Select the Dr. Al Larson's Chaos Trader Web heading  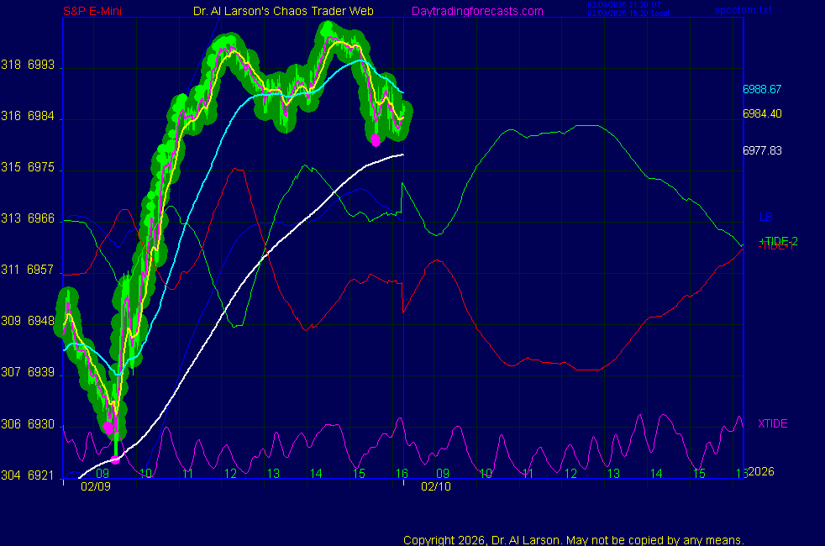(x=283, y=11)
